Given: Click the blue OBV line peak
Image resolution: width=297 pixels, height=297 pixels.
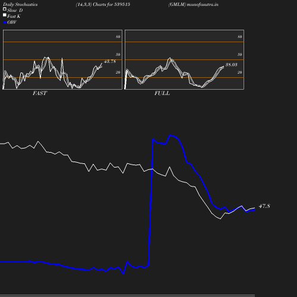Looking at the screenshot, I should (170, 135).
